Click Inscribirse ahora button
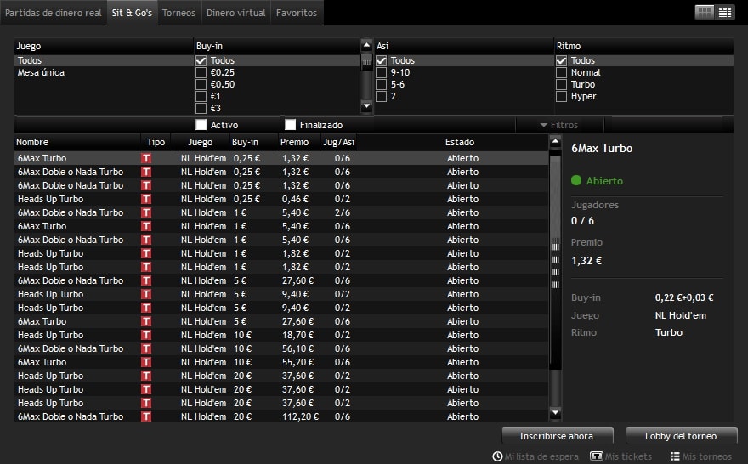Image resolution: width=748 pixels, height=464 pixels. [558, 436]
